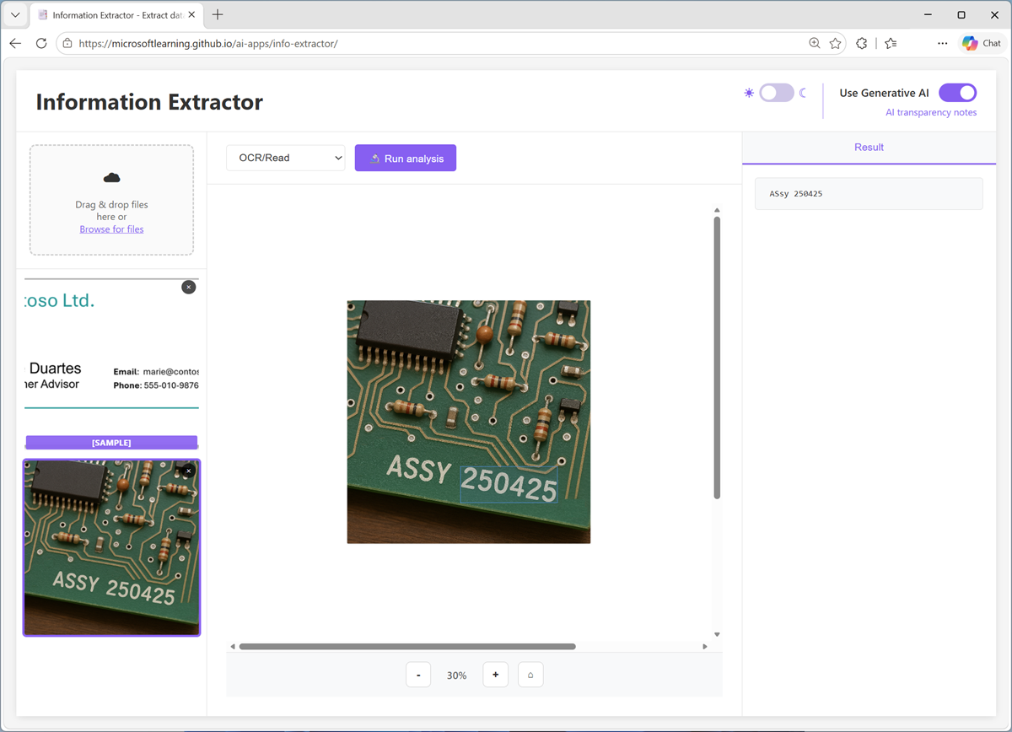Click the highlighted 250425 text box
1012x732 pixels.
tap(509, 484)
